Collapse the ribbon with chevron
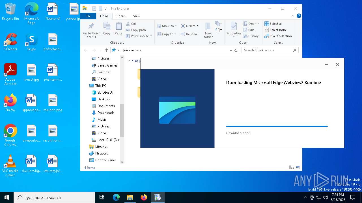 (x=293, y=16)
